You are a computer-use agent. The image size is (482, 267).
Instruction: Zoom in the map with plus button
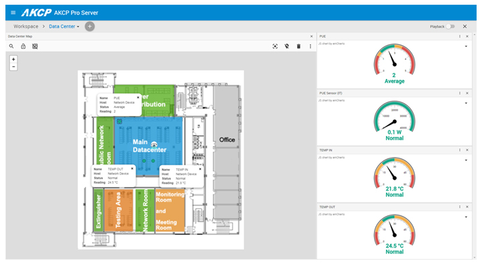(x=13, y=59)
